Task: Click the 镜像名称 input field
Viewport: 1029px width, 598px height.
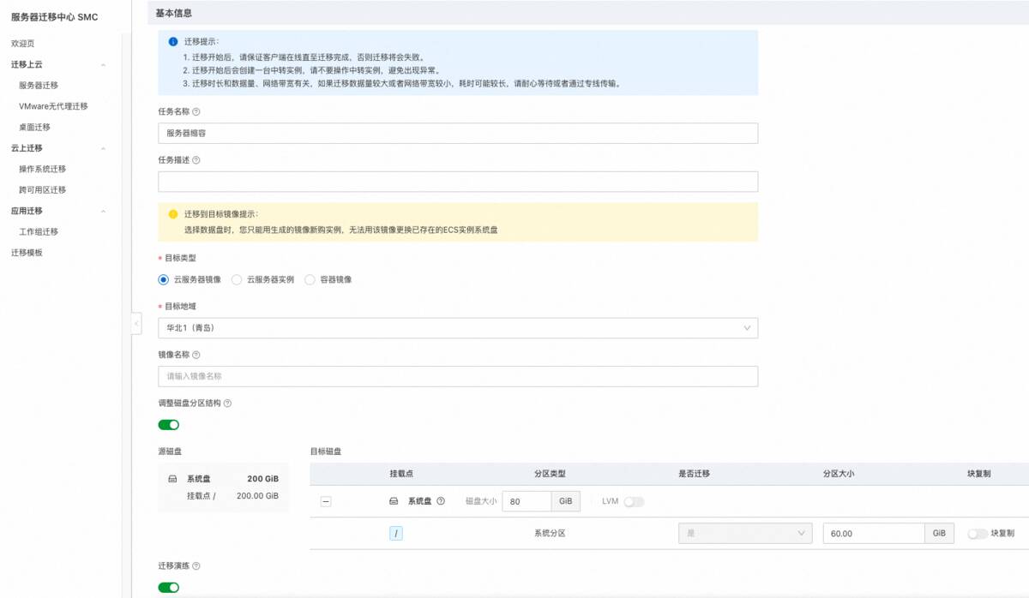Action: point(458,377)
